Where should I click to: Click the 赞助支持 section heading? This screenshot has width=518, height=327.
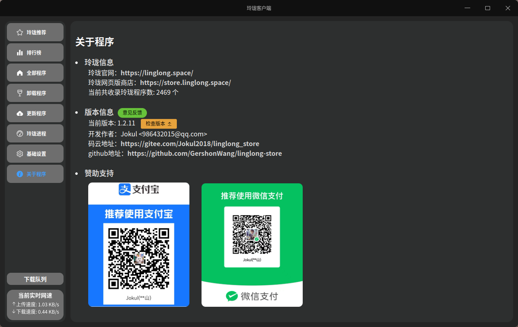(99, 173)
